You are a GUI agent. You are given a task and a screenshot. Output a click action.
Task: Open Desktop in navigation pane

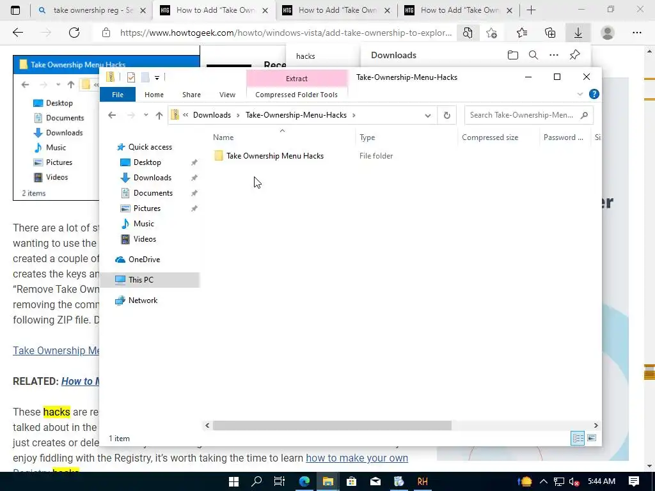(147, 162)
